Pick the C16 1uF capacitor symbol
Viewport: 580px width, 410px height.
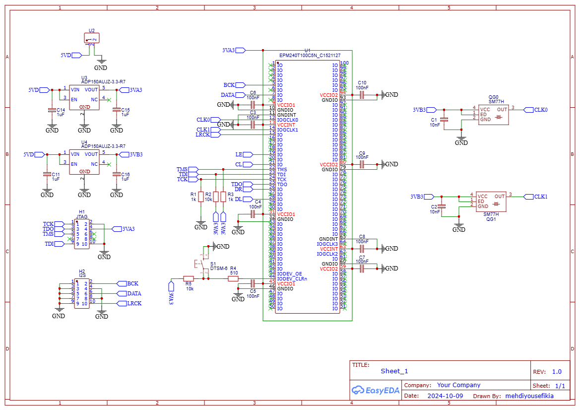(x=117, y=174)
